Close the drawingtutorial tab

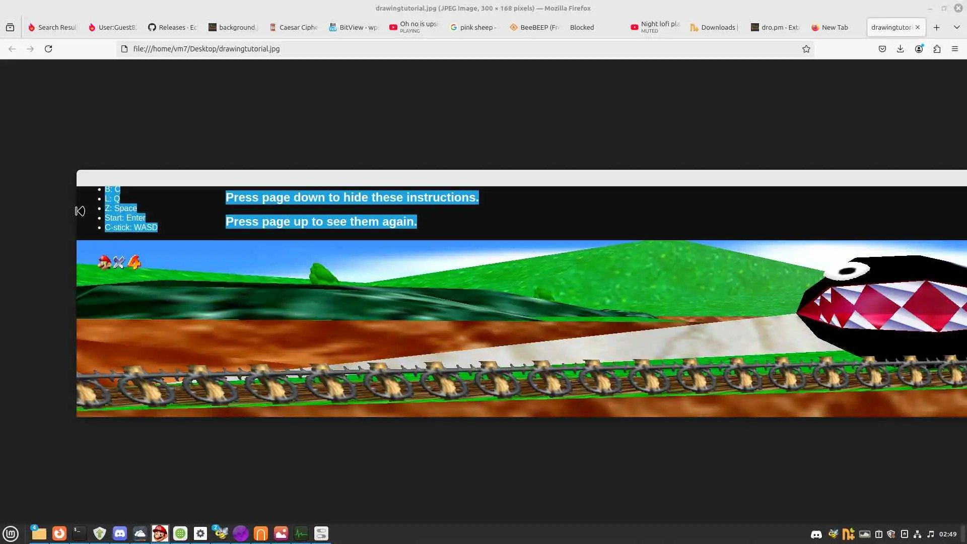[917, 27]
